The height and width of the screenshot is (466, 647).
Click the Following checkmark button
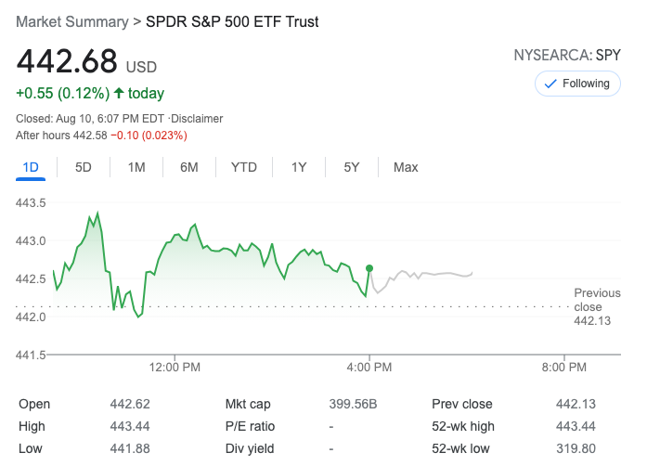(577, 84)
